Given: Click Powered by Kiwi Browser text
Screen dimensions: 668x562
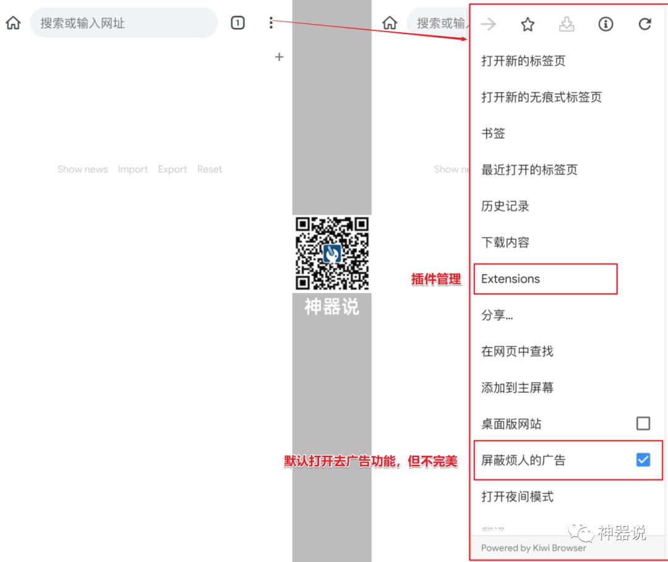Looking at the screenshot, I should pyautogui.click(x=533, y=548).
